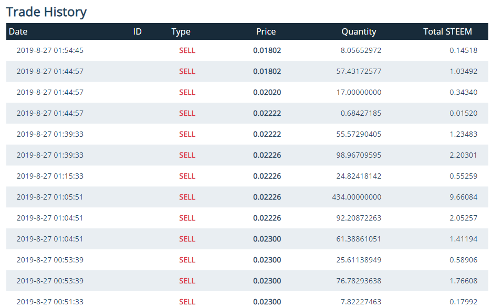Click quantity 7.82227463
This screenshot has height=308, width=492.
tap(361, 302)
